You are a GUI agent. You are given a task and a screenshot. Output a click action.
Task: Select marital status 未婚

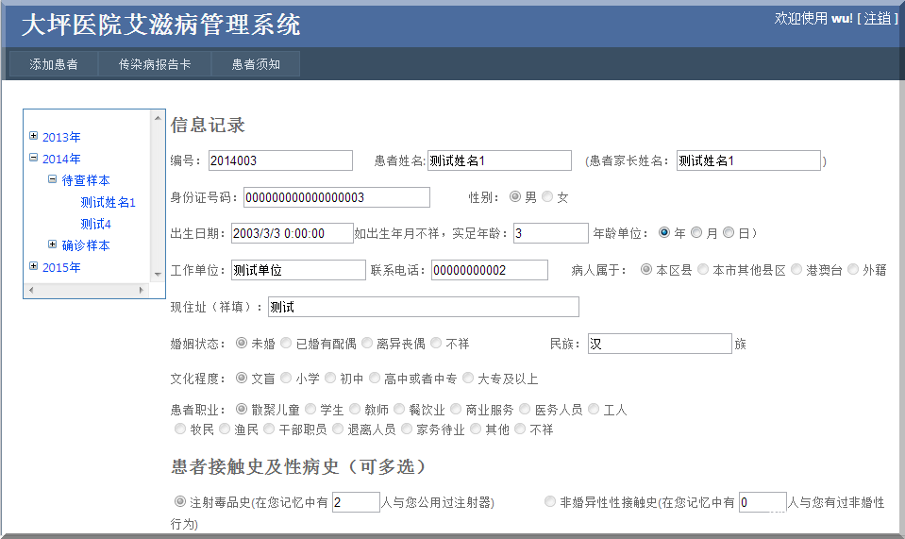point(242,344)
